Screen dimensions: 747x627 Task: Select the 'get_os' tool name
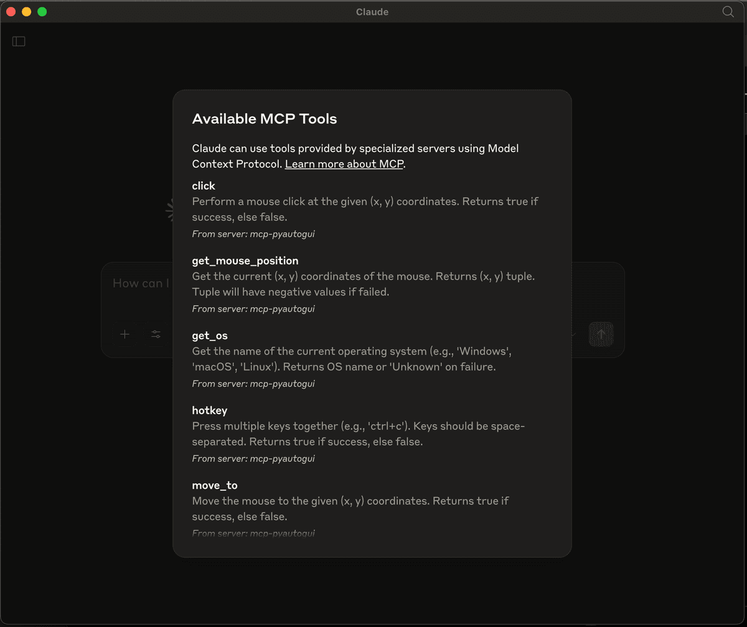click(x=210, y=336)
